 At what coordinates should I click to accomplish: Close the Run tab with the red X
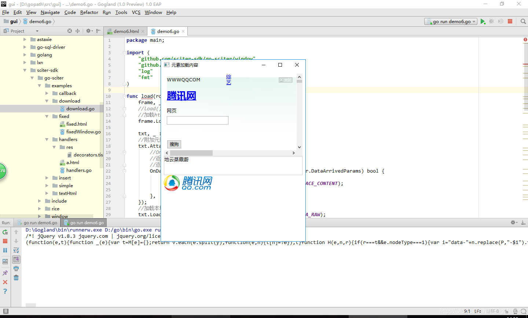click(5, 282)
